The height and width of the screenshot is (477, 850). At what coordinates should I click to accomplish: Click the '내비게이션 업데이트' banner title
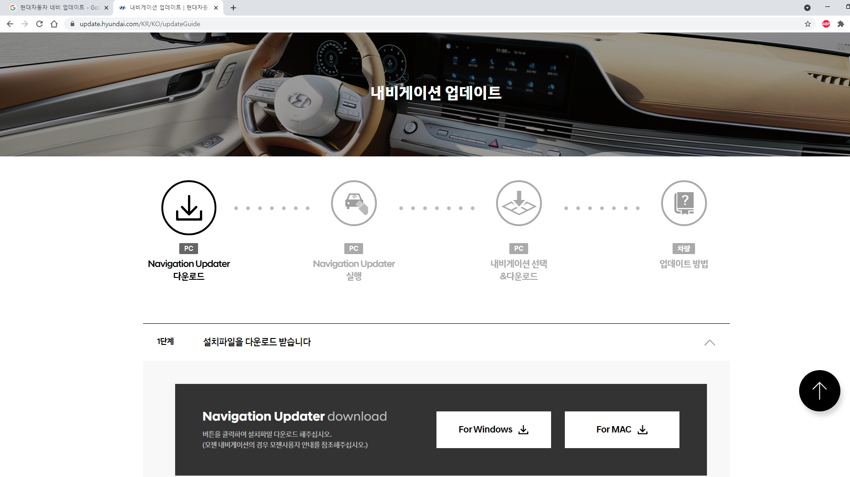pos(436,93)
